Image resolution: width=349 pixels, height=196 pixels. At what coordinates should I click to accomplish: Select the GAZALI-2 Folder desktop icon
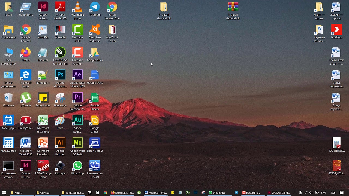[112, 33]
